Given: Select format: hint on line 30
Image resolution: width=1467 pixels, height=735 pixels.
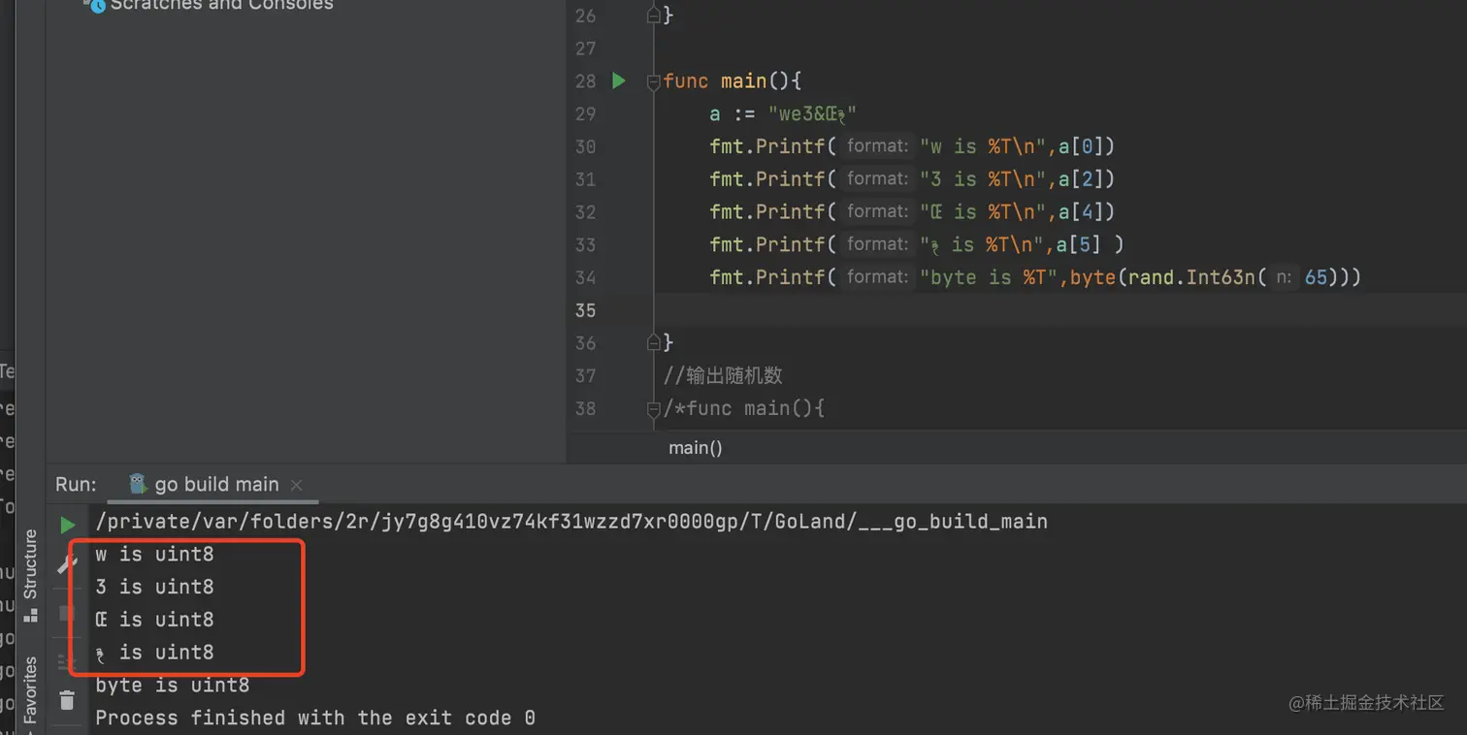Looking at the screenshot, I should [x=877, y=146].
